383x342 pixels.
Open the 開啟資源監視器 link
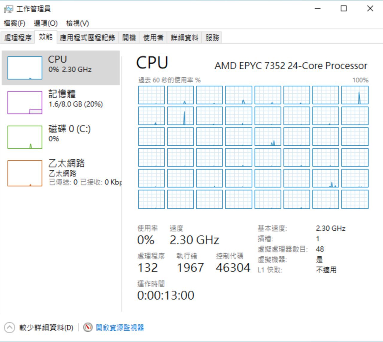click(120, 328)
